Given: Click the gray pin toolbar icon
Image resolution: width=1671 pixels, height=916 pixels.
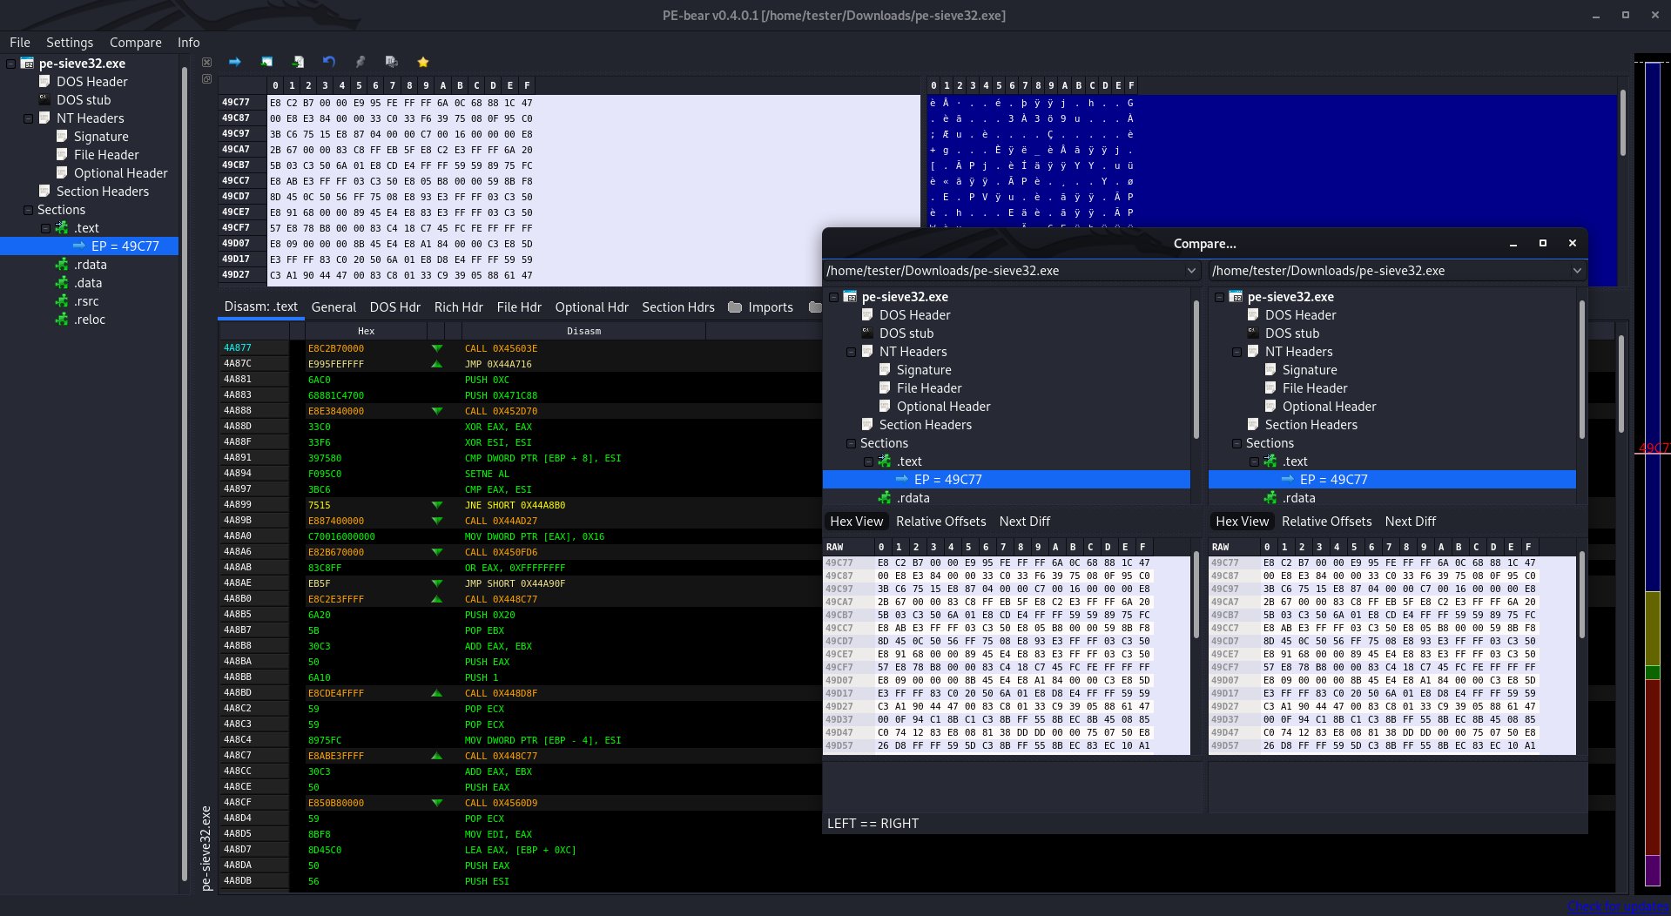Looking at the screenshot, I should click(360, 62).
